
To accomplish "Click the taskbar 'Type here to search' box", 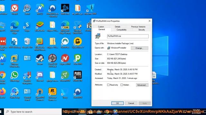I will [33, 112].
